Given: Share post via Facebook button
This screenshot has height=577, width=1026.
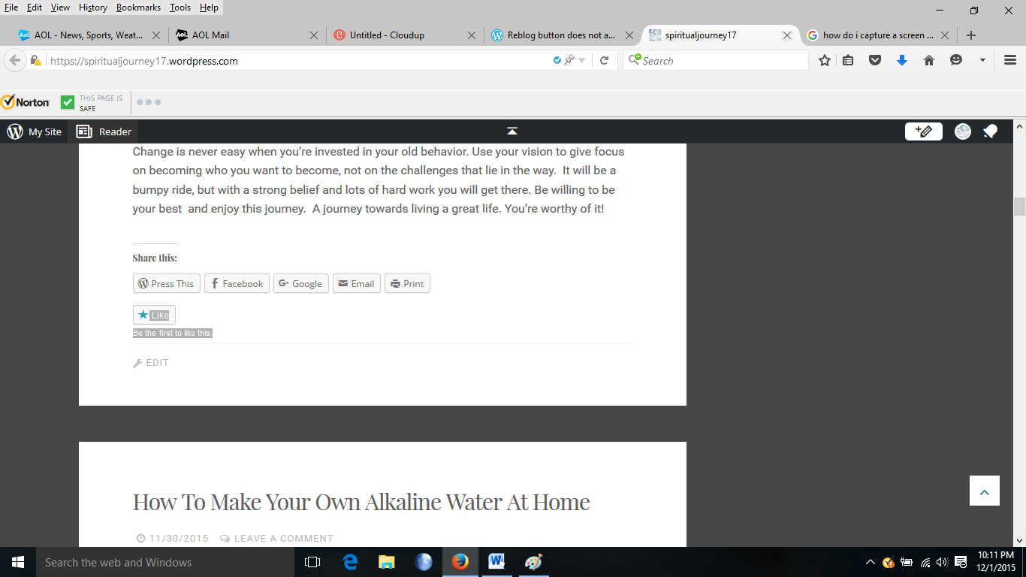Looking at the screenshot, I should click(x=237, y=283).
